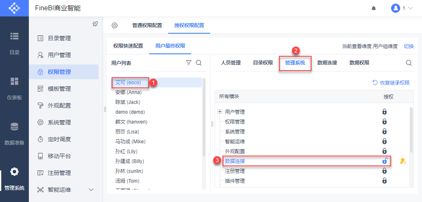Open 仪表板 in left navigation
The image size is (422, 202).
[14, 87]
